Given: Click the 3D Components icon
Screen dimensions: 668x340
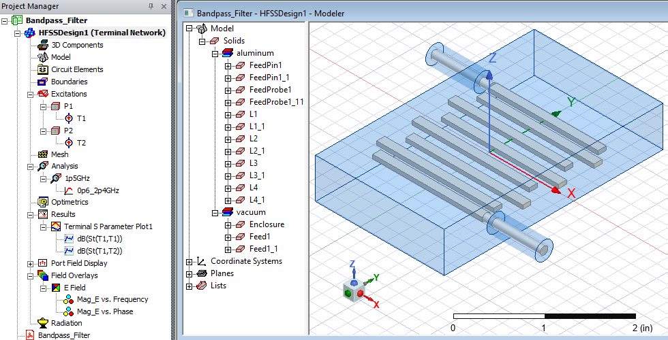Looking at the screenshot, I should (43, 45).
